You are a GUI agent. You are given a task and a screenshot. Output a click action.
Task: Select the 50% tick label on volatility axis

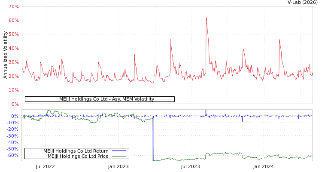point(14,34)
